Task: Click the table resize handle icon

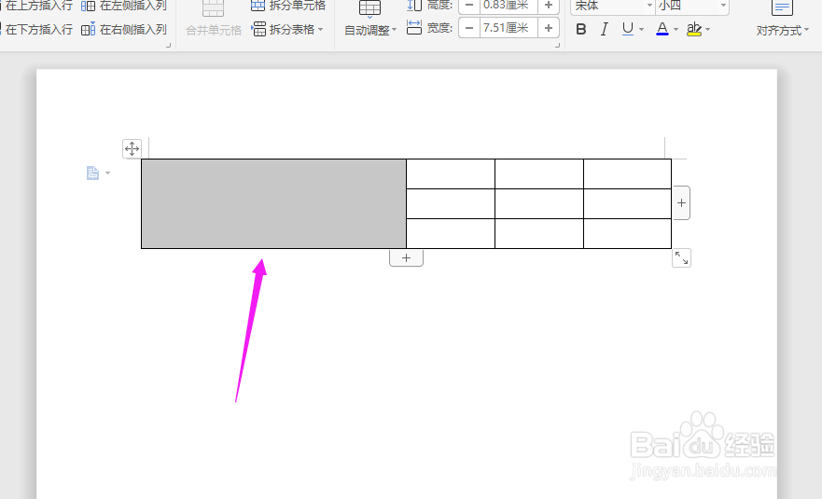Action: (x=681, y=257)
